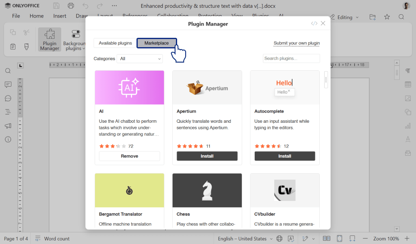
Task: Click the Search plugins input field
Action: coord(291,59)
